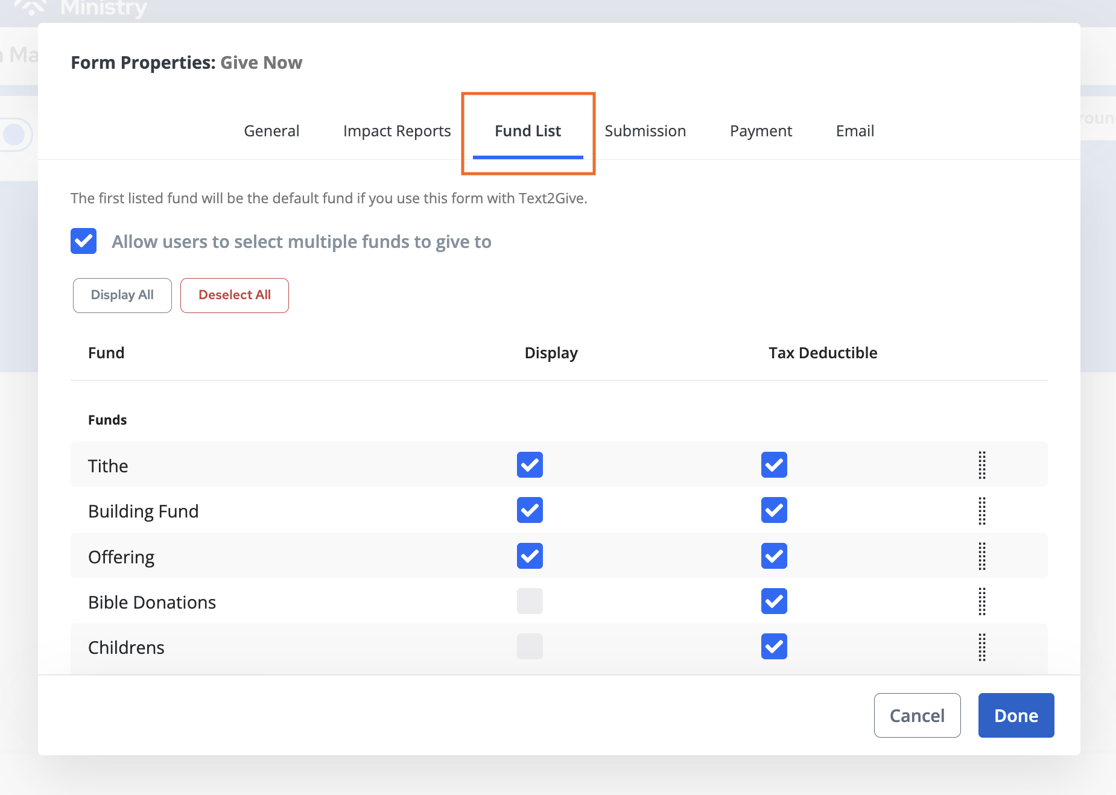This screenshot has width=1116, height=795.
Task: Click the drag handle for Tithe fund
Action: (981, 465)
